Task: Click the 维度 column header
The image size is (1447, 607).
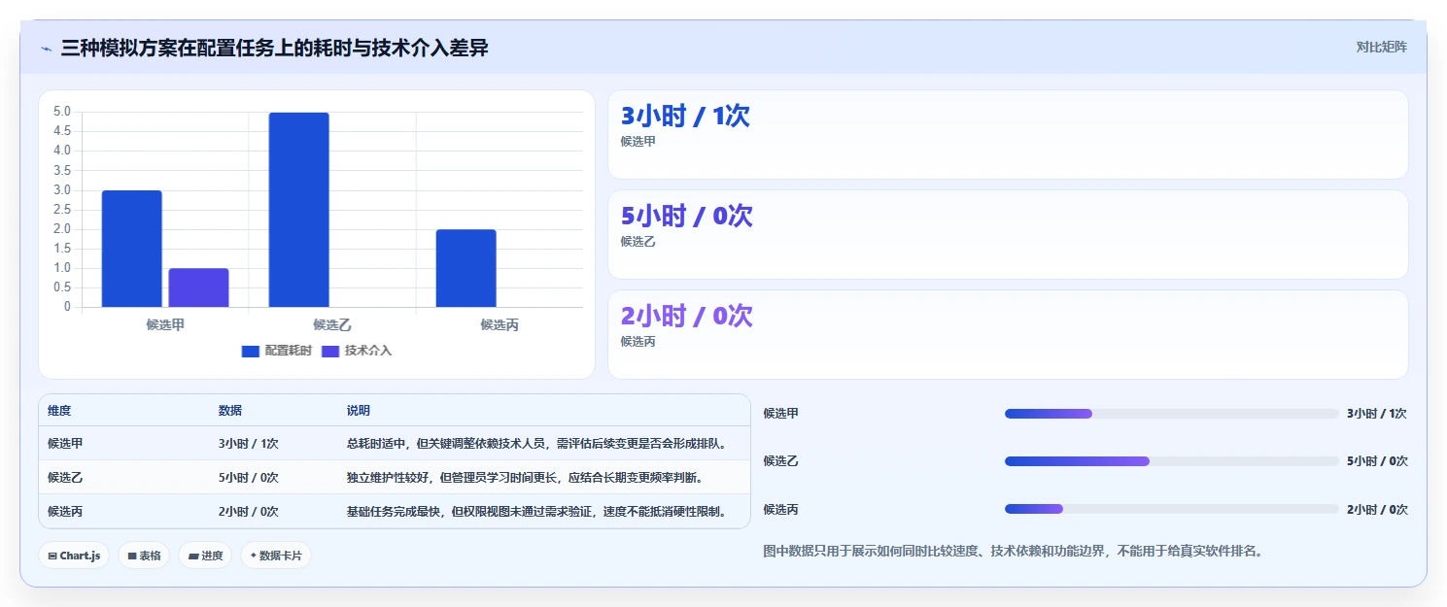Action: (x=59, y=411)
